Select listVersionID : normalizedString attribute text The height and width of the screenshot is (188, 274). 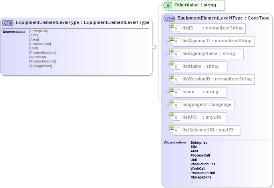point(217,79)
